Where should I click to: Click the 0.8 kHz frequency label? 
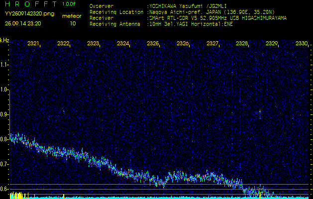(4, 139)
